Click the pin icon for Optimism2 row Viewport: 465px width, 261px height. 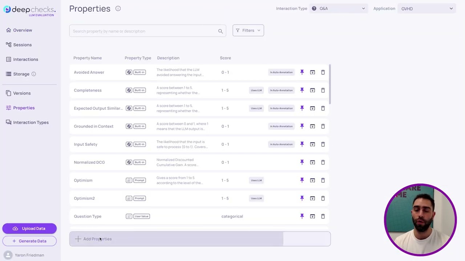302,198
